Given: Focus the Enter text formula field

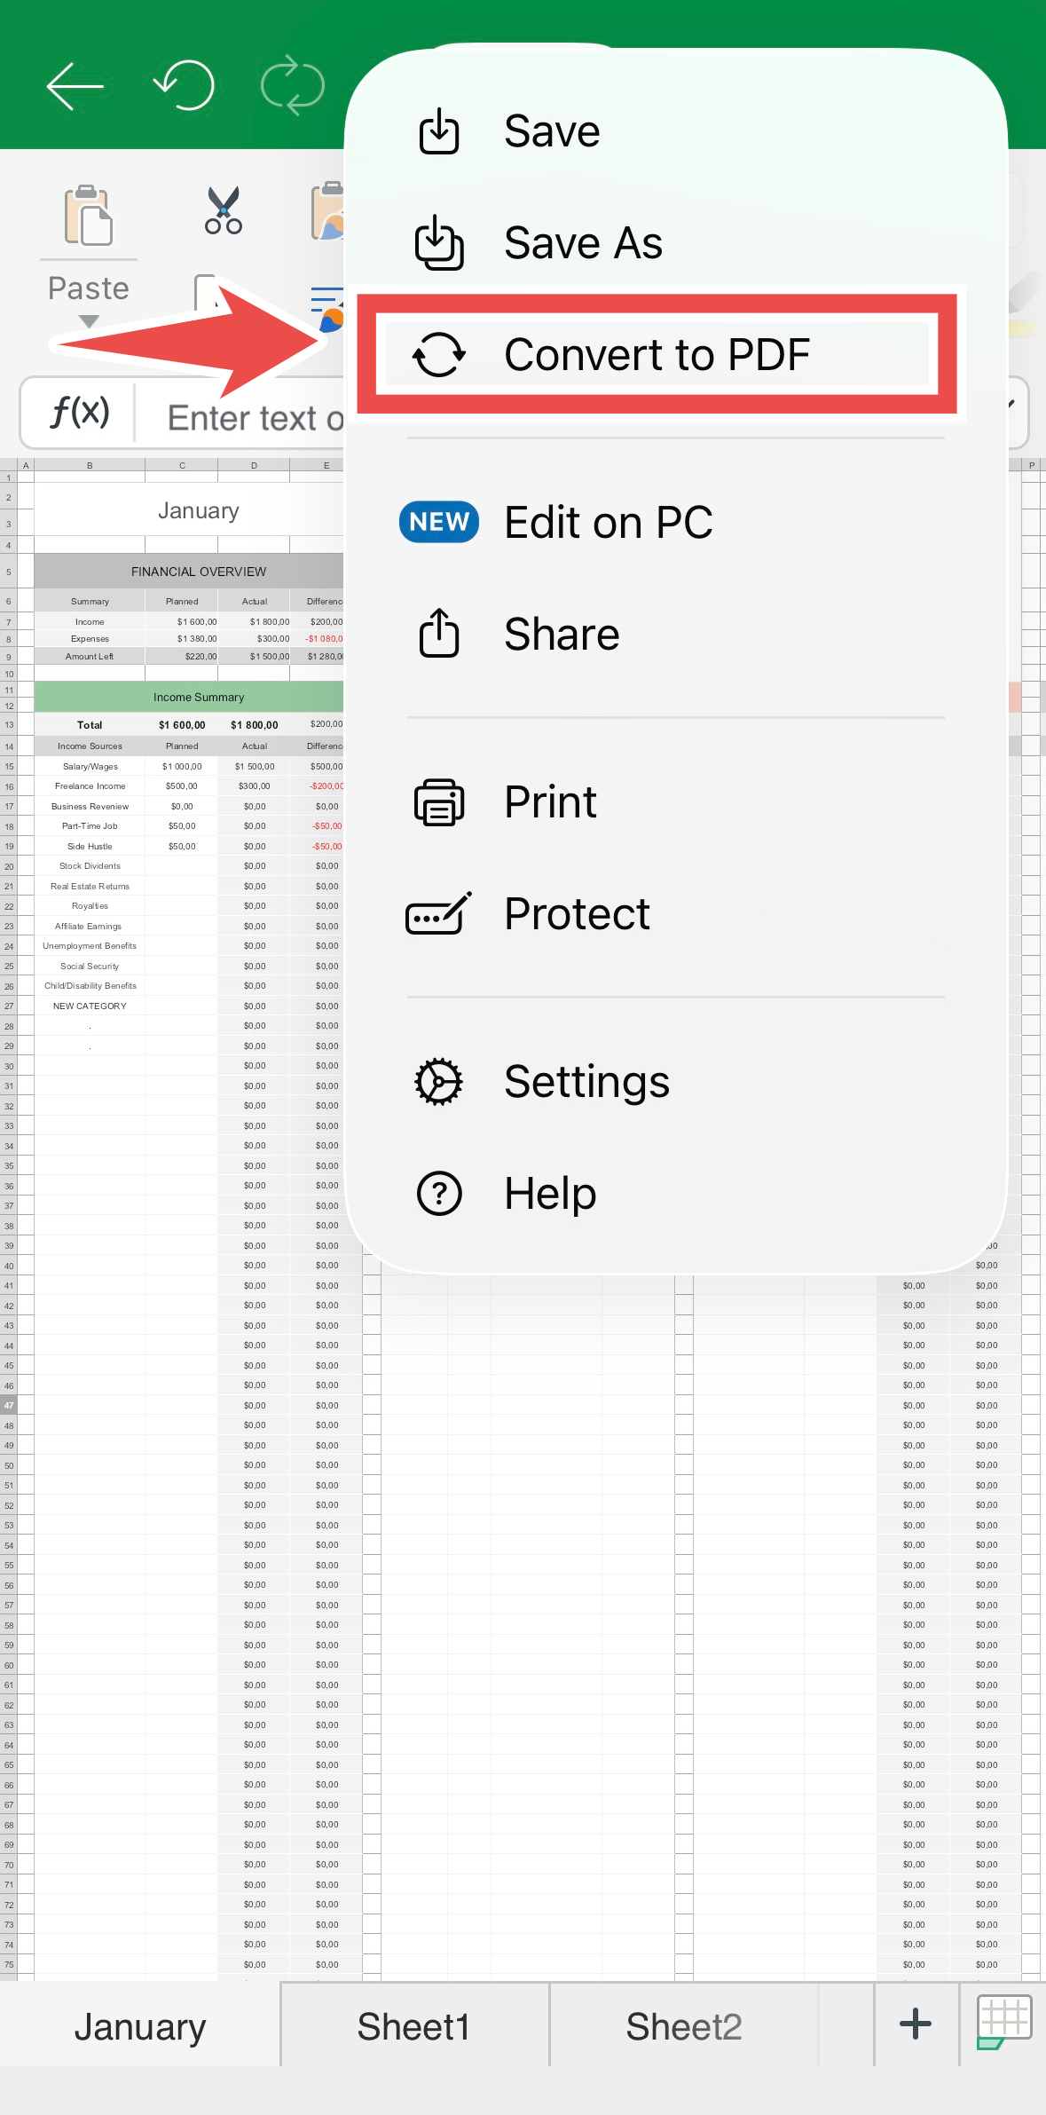Looking at the screenshot, I should (x=256, y=417).
